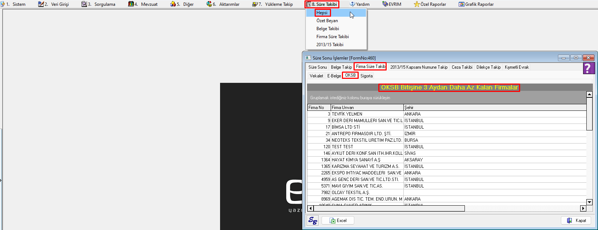Select the E-Belge sub-tab
This screenshot has height=230, width=598.
[x=334, y=76]
